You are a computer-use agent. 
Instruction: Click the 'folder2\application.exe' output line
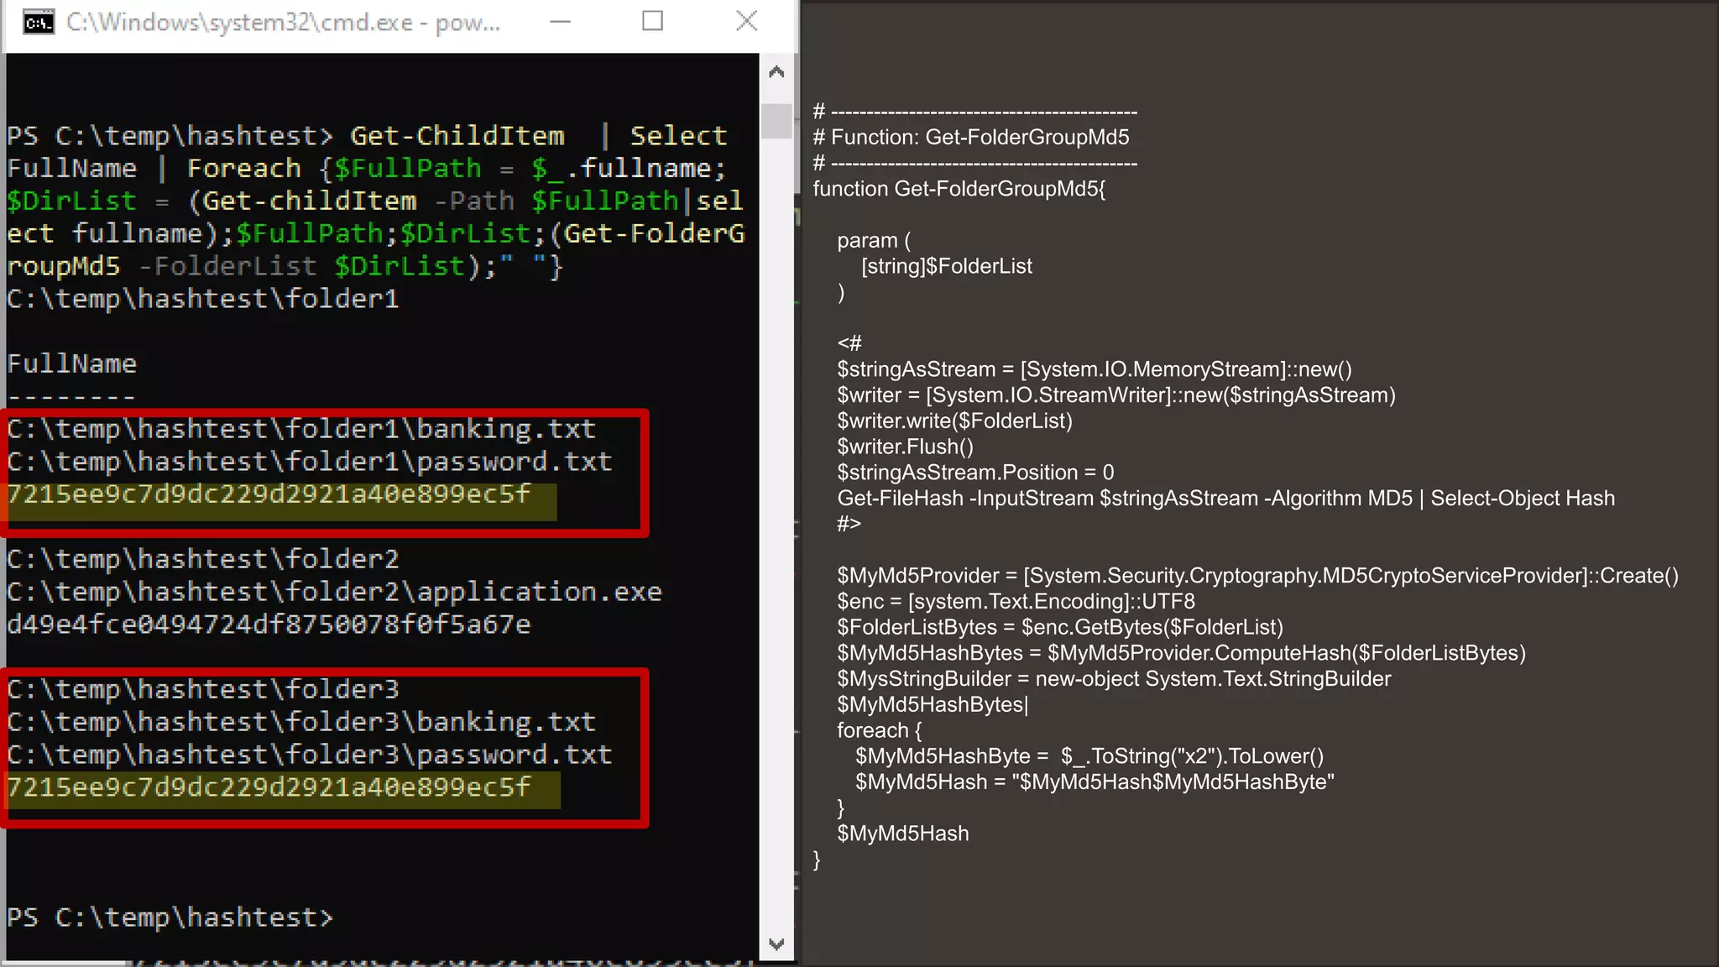click(x=334, y=592)
